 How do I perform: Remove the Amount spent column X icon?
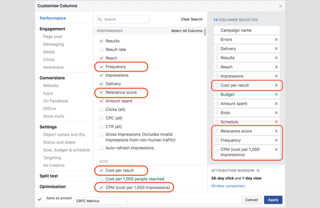(277, 103)
